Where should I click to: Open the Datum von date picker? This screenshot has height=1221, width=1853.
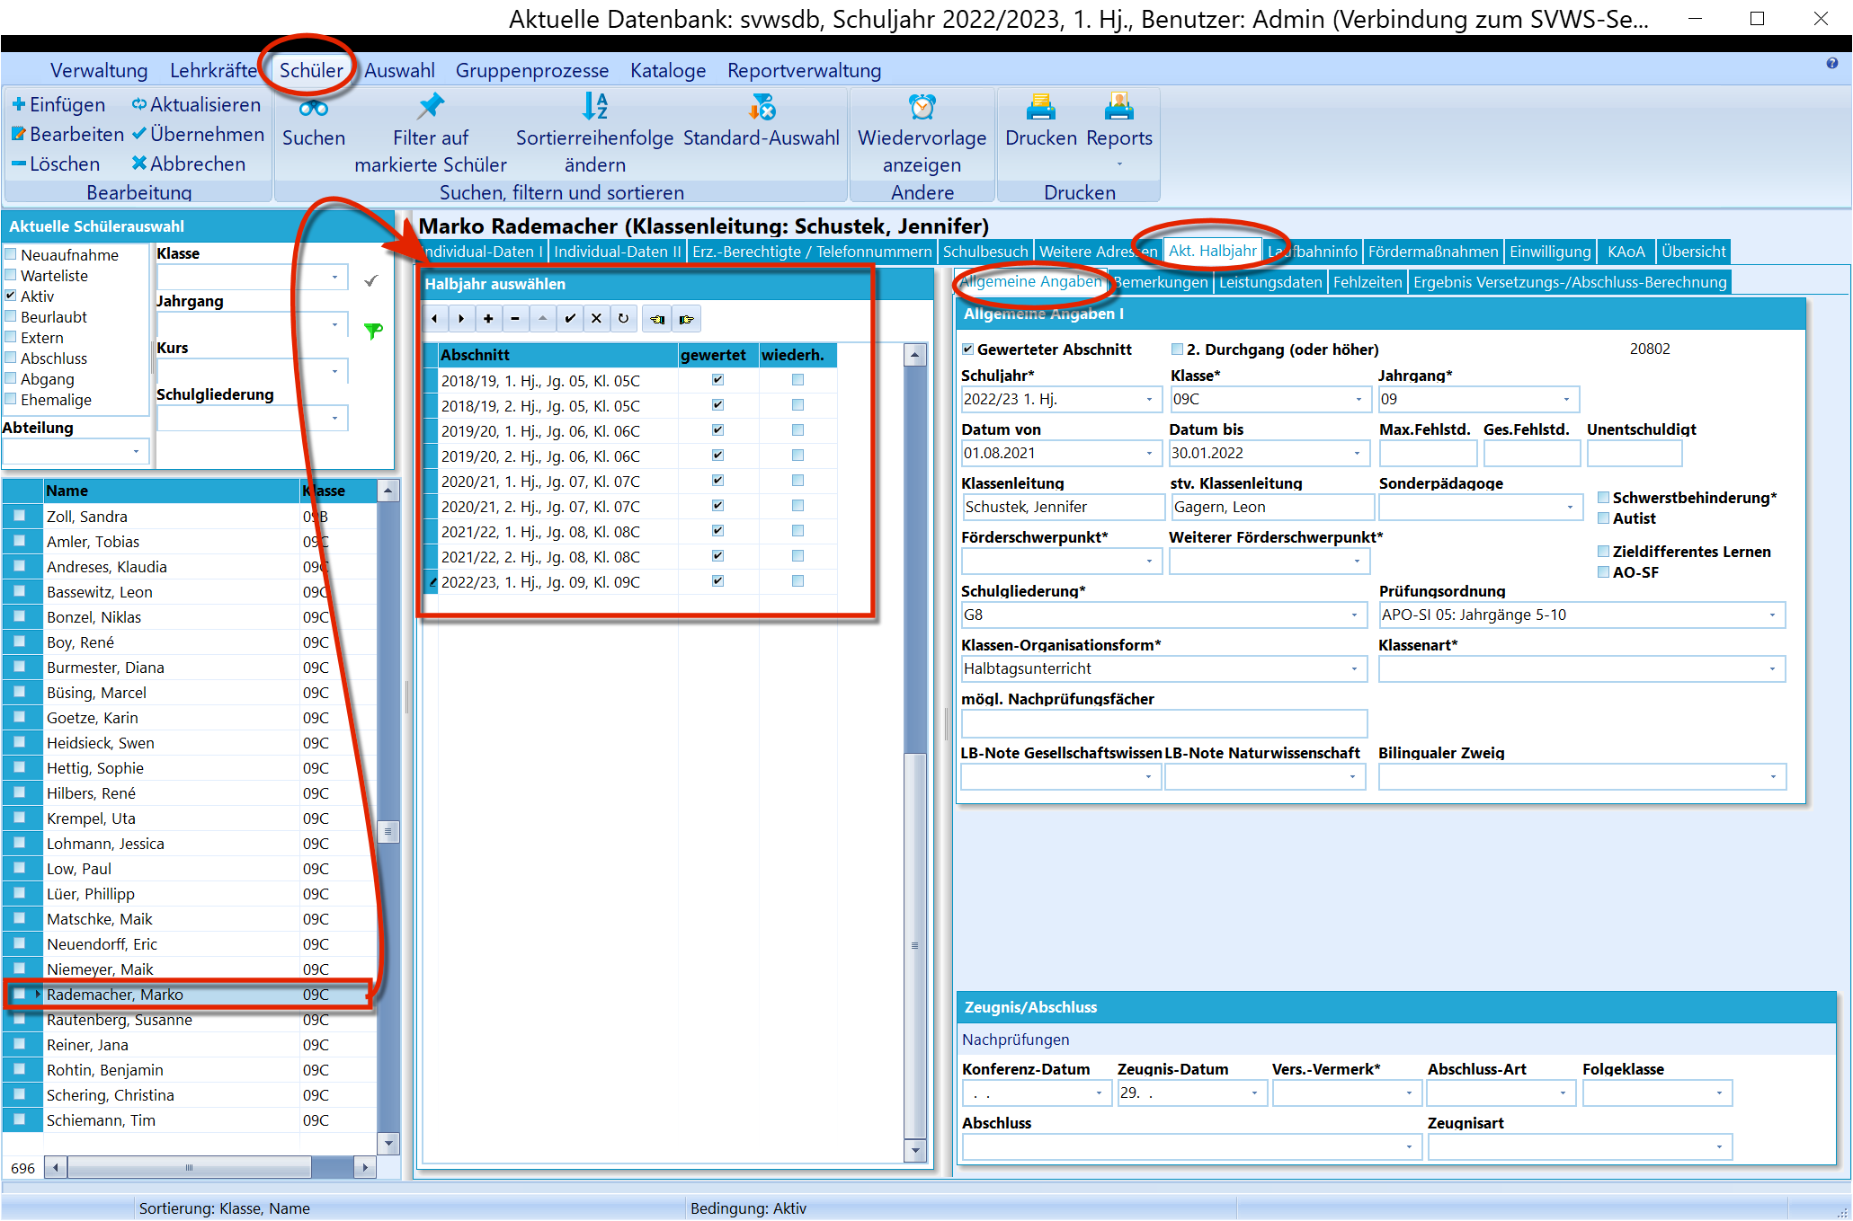(x=1149, y=454)
